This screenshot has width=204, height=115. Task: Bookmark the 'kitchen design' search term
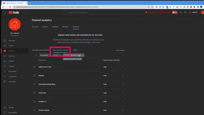[x=34, y=110]
